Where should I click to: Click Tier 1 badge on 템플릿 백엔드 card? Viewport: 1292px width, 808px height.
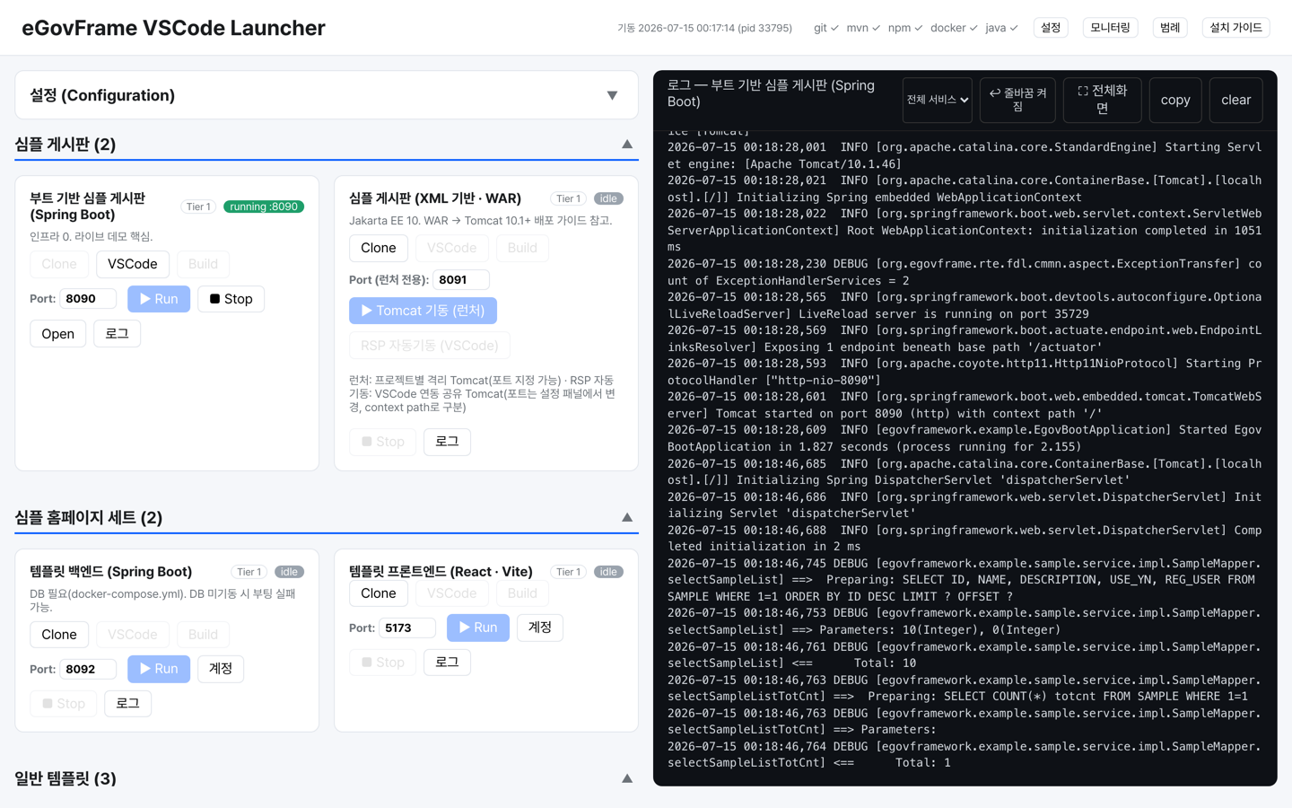[x=249, y=572]
